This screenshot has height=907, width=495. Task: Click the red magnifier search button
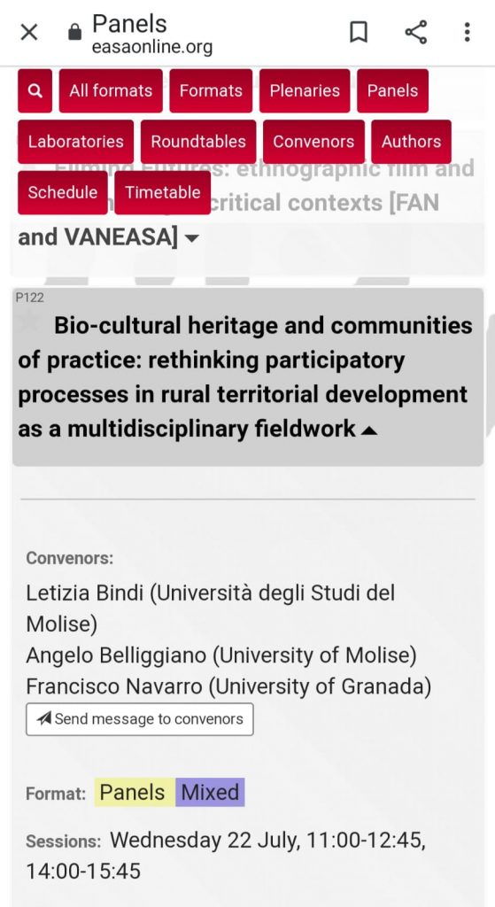pyautogui.click(x=35, y=91)
